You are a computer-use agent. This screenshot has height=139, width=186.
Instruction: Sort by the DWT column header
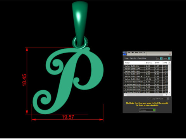click(x=158, y=63)
